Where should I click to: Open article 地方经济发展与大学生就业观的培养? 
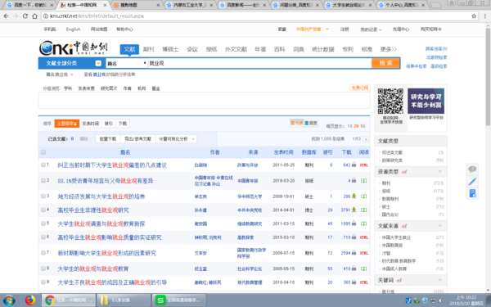tap(101, 196)
